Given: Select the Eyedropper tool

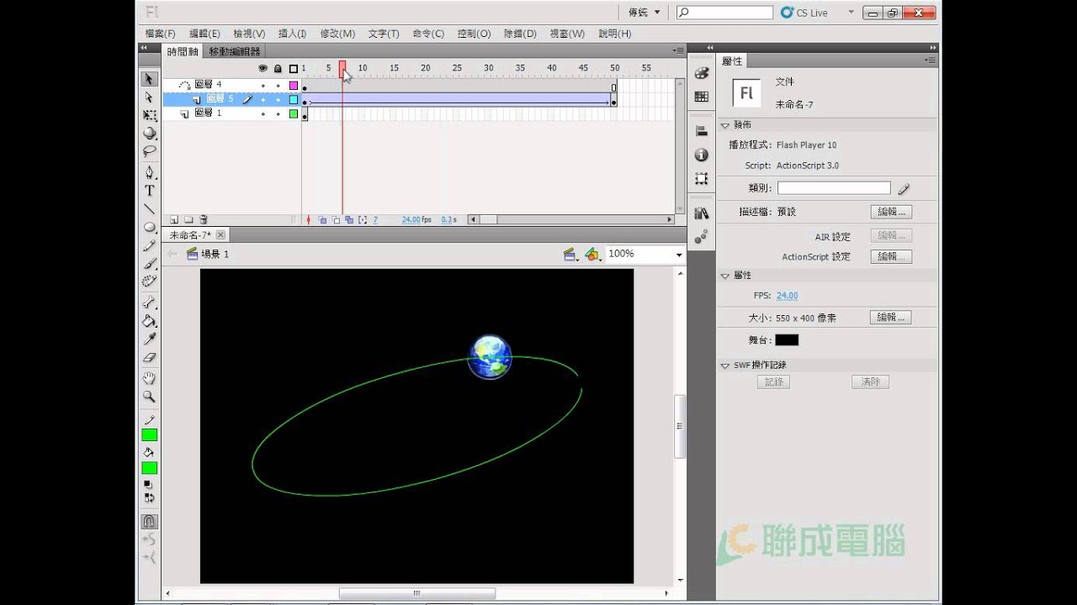Looking at the screenshot, I should click(x=149, y=339).
